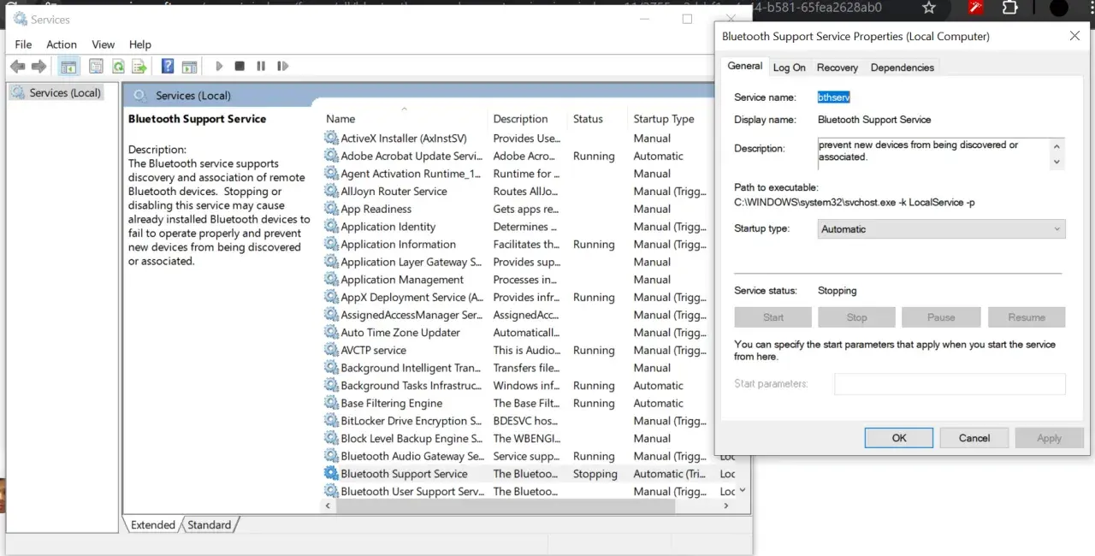This screenshot has height=556, width=1095.
Task: Click Cancel in properties dialog
Action: [974, 438]
